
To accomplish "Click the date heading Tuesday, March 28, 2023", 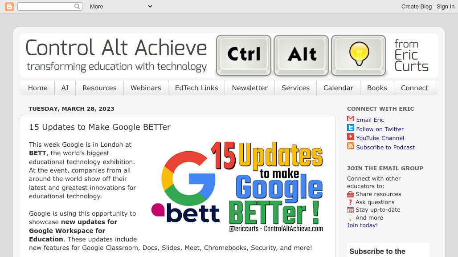I will pyautogui.click(x=71, y=108).
